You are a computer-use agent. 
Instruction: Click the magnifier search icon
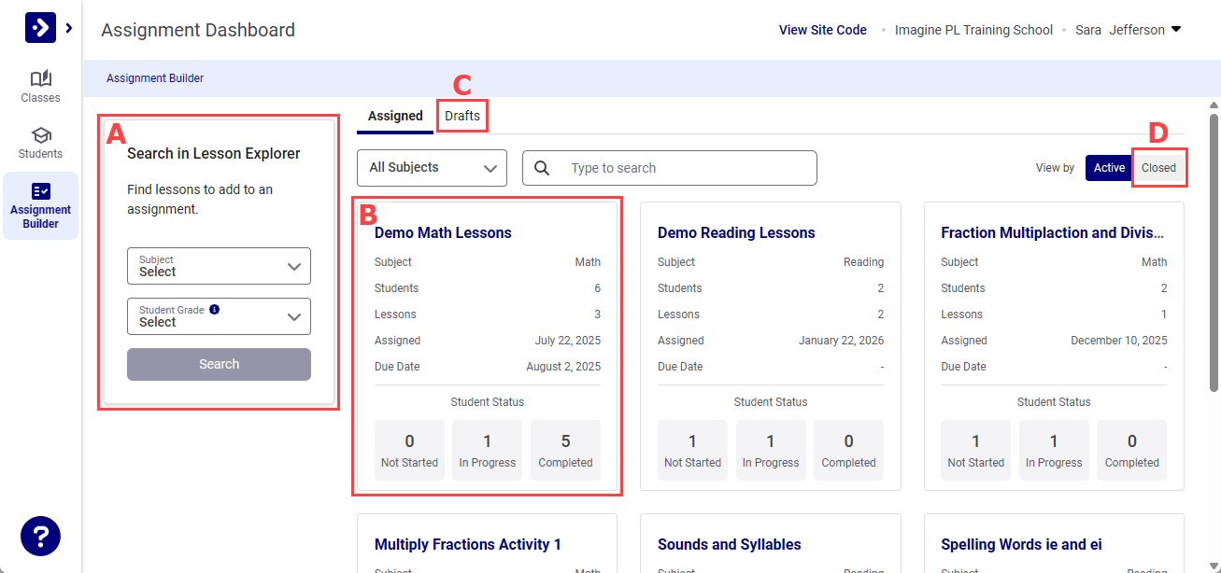click(542, 168)
